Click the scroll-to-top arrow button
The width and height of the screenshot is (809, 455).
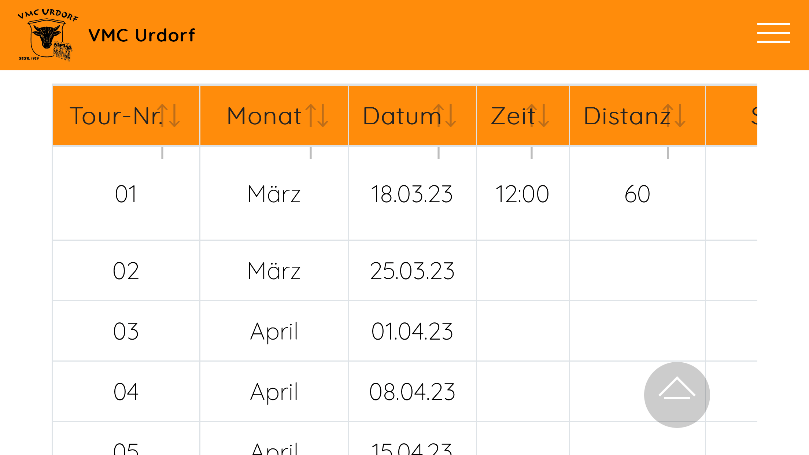click(677, 395)
